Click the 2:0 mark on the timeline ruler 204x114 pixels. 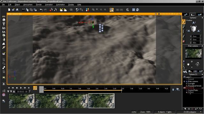tap(97, 89)
